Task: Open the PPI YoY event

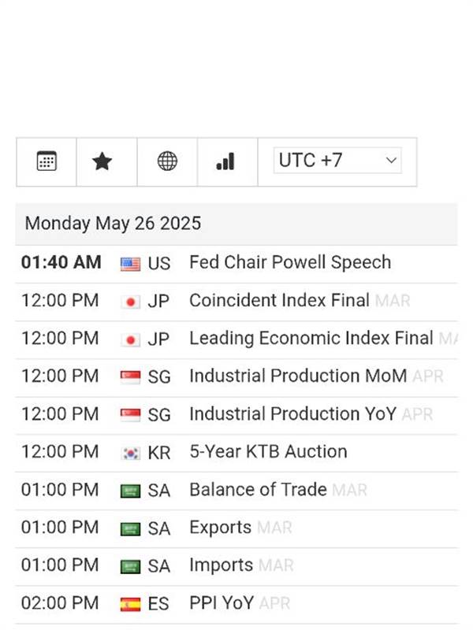Action: pyautogui.click(x=222, y=603)
